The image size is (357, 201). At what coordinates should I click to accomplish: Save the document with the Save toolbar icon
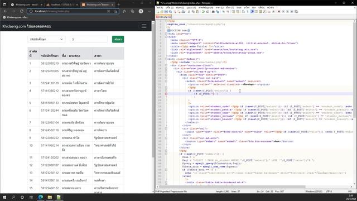click(x=166, y=12)
